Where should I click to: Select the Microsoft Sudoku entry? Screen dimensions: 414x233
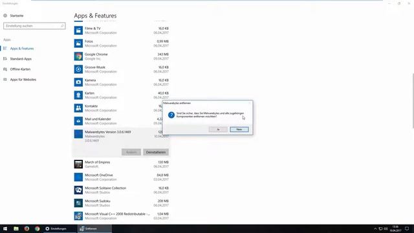(122, 203)
